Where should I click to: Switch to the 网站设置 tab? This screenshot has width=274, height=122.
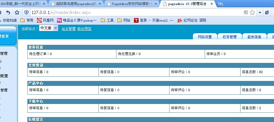coord(205,37)
